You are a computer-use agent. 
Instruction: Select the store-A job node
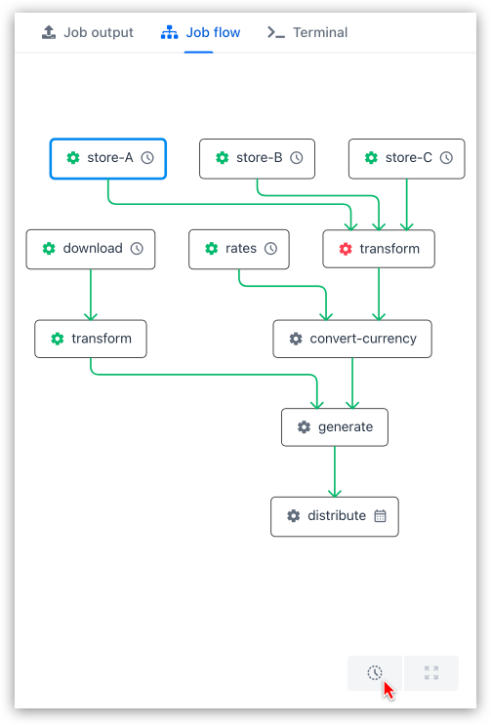pyautogui.click(x=108, y=159)
